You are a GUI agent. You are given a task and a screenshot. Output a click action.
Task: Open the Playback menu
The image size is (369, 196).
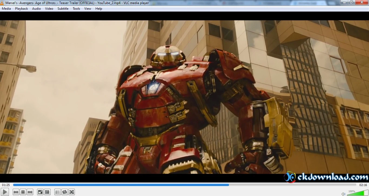(x=22, y=9)
